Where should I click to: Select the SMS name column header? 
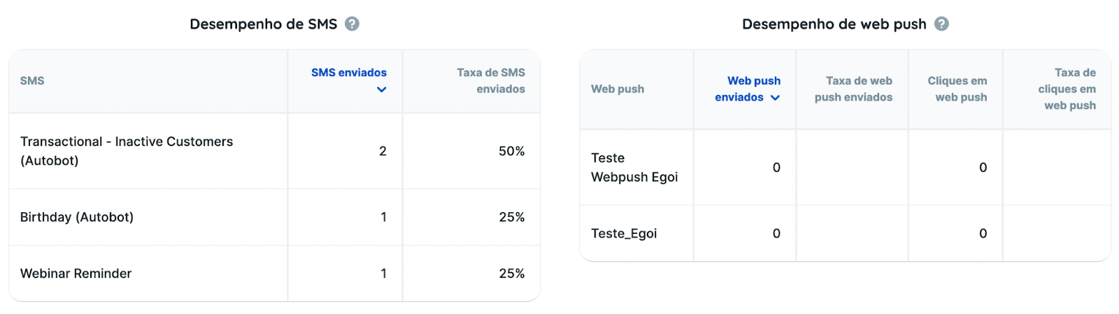(x=32, y=81)
